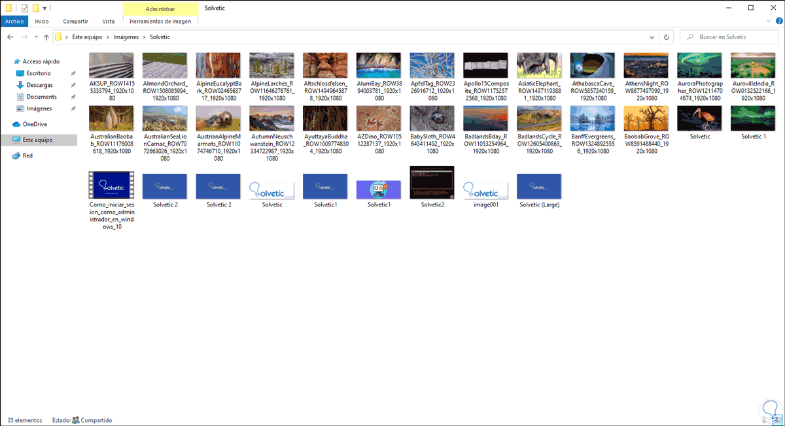Click Imágenes in the address breadcrumb
Image resolution: width=785 pixels, height=426 pixels.
tap(126, 37)
